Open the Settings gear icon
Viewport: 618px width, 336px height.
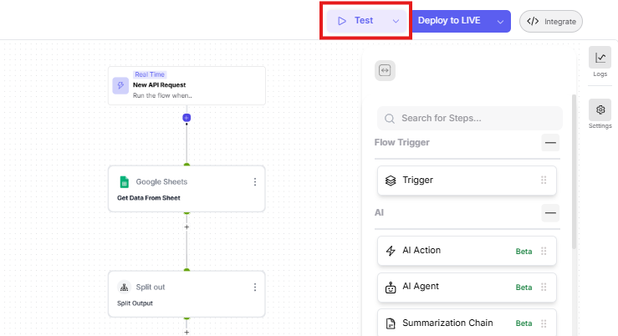(x=600, y=110)
